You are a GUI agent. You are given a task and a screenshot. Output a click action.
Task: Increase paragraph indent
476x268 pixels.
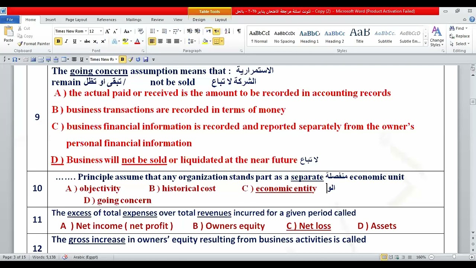(197, 31)
